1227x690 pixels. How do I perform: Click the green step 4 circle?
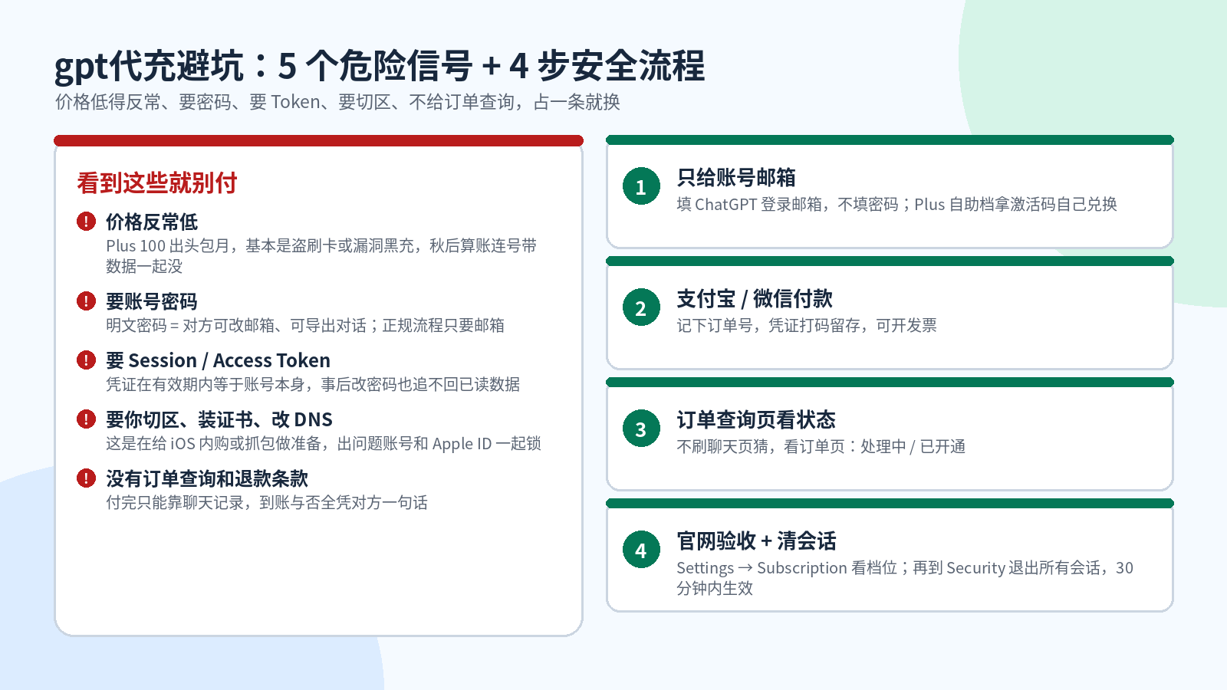(641, 550)
